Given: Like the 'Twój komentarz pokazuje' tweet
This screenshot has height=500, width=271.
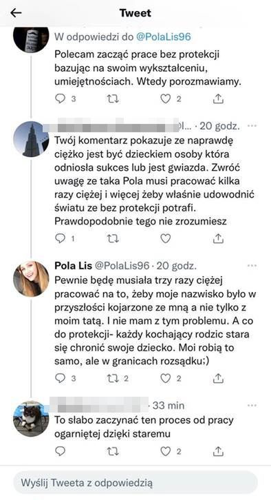Looking at the screenshot, I should 165,238.
